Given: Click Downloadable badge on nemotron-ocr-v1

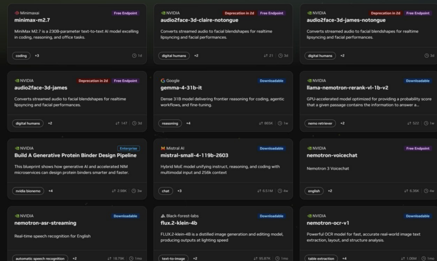Looking at the screenshot, I should (417, 216).
